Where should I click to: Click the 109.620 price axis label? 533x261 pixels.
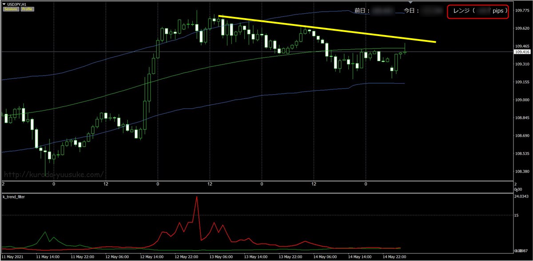522,28
